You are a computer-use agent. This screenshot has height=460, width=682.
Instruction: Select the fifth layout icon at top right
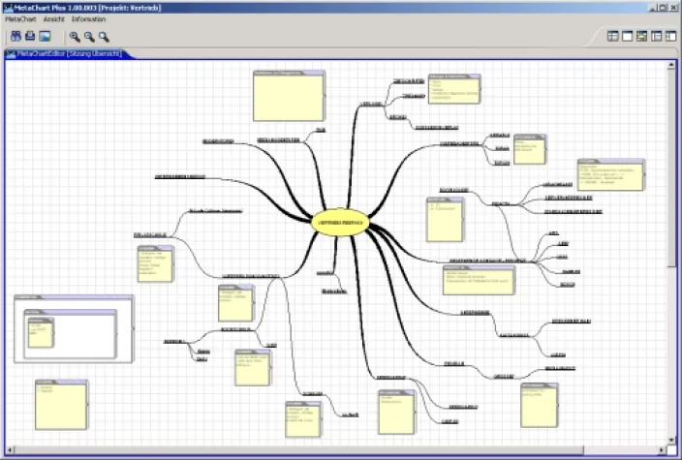670,37
